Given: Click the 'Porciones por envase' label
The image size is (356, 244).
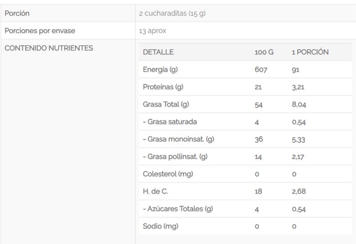Looking at the screenshot, I should pyautogui.click(x=40, y=31).
